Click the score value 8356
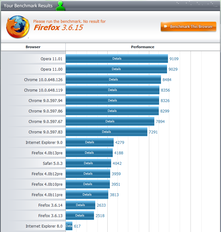Screen dimensions: 221x232 pos(165,90)
